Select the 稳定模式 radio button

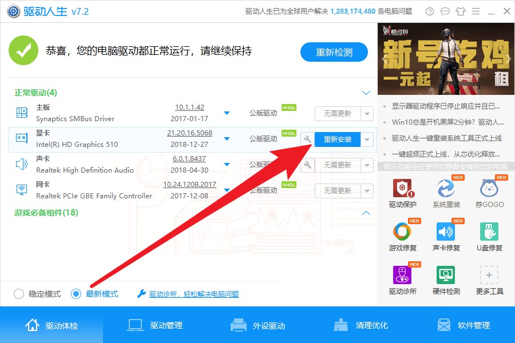18,293
